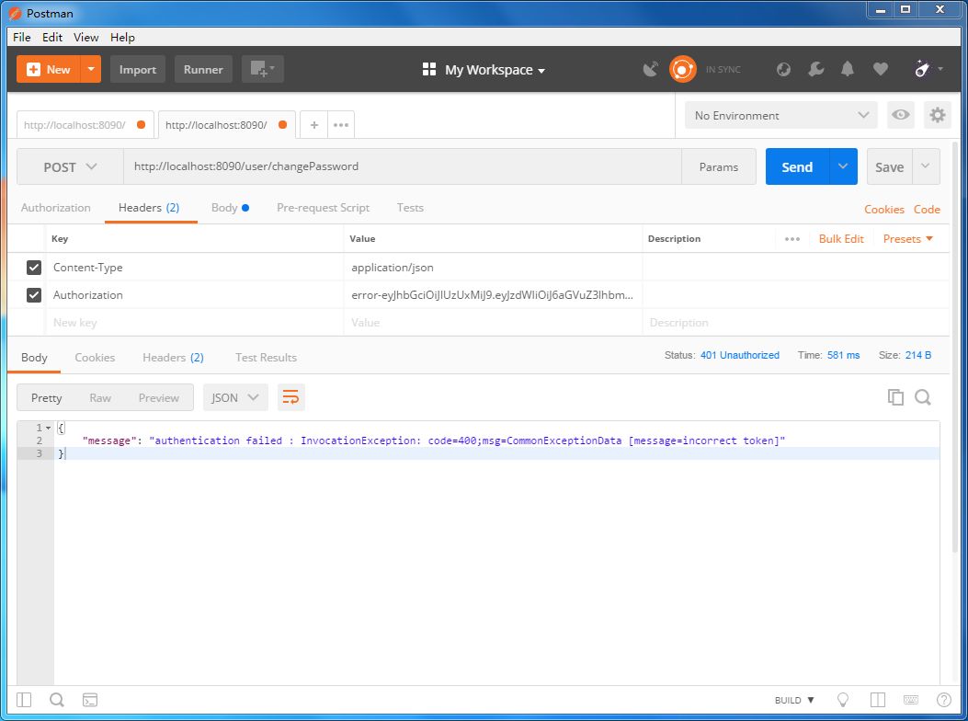Open manage environments gear icon
This screenshot has width=968, height=721.
pos(937,115)
